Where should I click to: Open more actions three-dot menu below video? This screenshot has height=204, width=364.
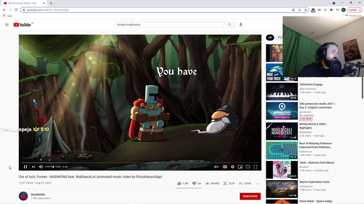[x=258, y=184]
